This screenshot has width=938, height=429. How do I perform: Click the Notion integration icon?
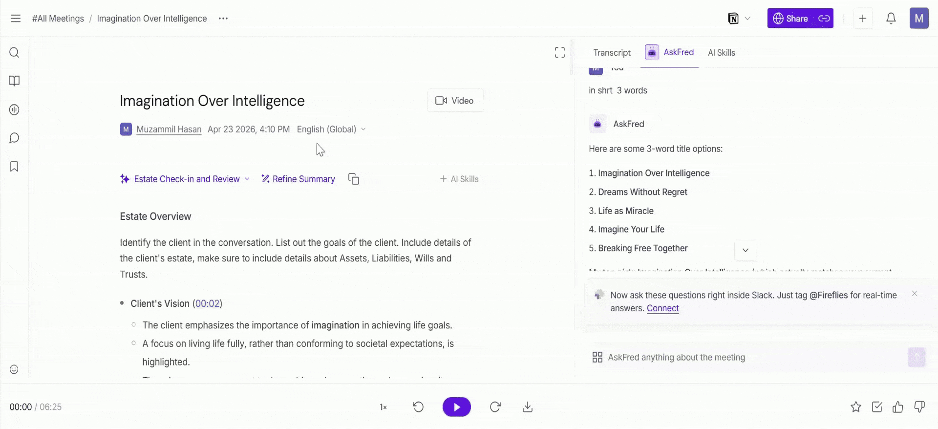(733, 19)
